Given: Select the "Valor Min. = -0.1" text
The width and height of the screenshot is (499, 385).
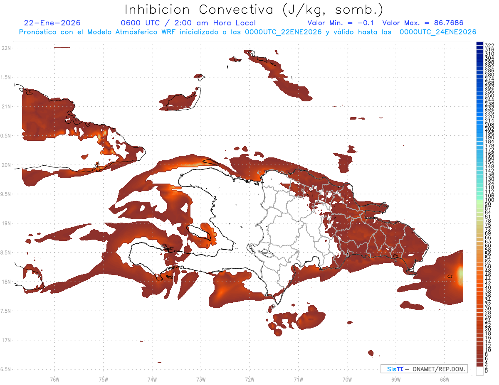Looking at the screenshot, I should 341,23.
